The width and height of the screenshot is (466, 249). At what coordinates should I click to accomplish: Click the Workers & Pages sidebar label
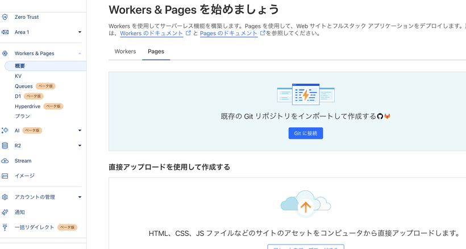[x=35, y=53]
